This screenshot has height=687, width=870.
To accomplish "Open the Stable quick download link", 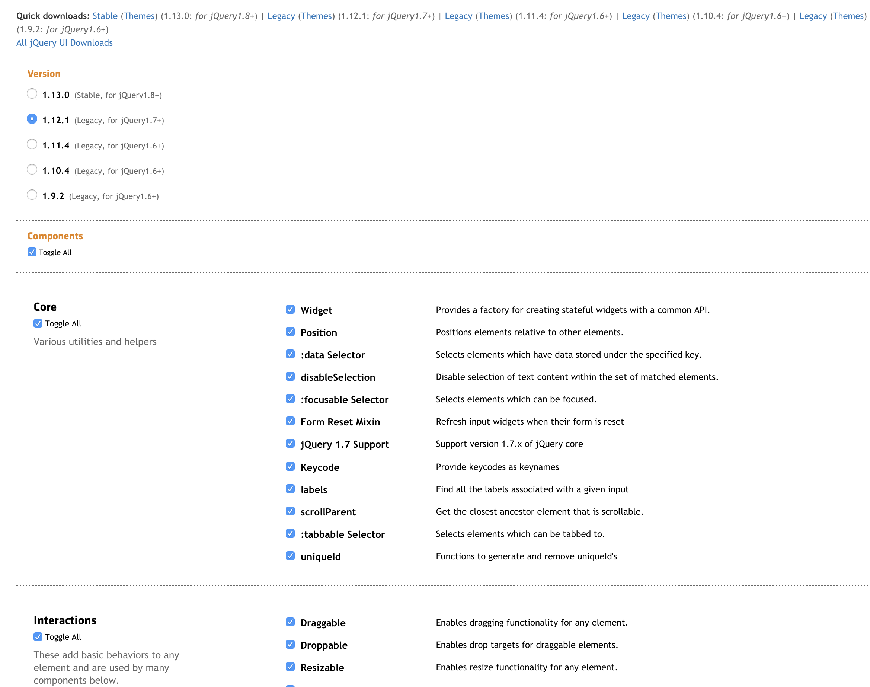I will [105, 16].
